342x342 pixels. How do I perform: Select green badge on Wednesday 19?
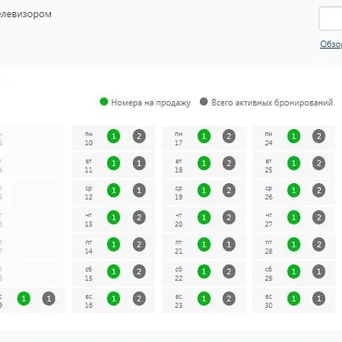click(204, 190)
